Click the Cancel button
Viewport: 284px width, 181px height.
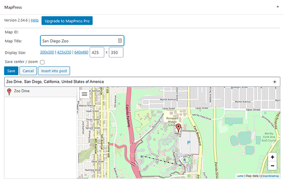pos(28,71)
